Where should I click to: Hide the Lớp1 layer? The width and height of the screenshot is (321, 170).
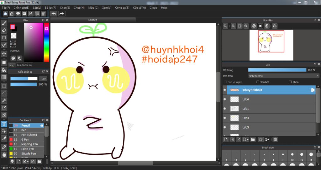tap(225, 109)
